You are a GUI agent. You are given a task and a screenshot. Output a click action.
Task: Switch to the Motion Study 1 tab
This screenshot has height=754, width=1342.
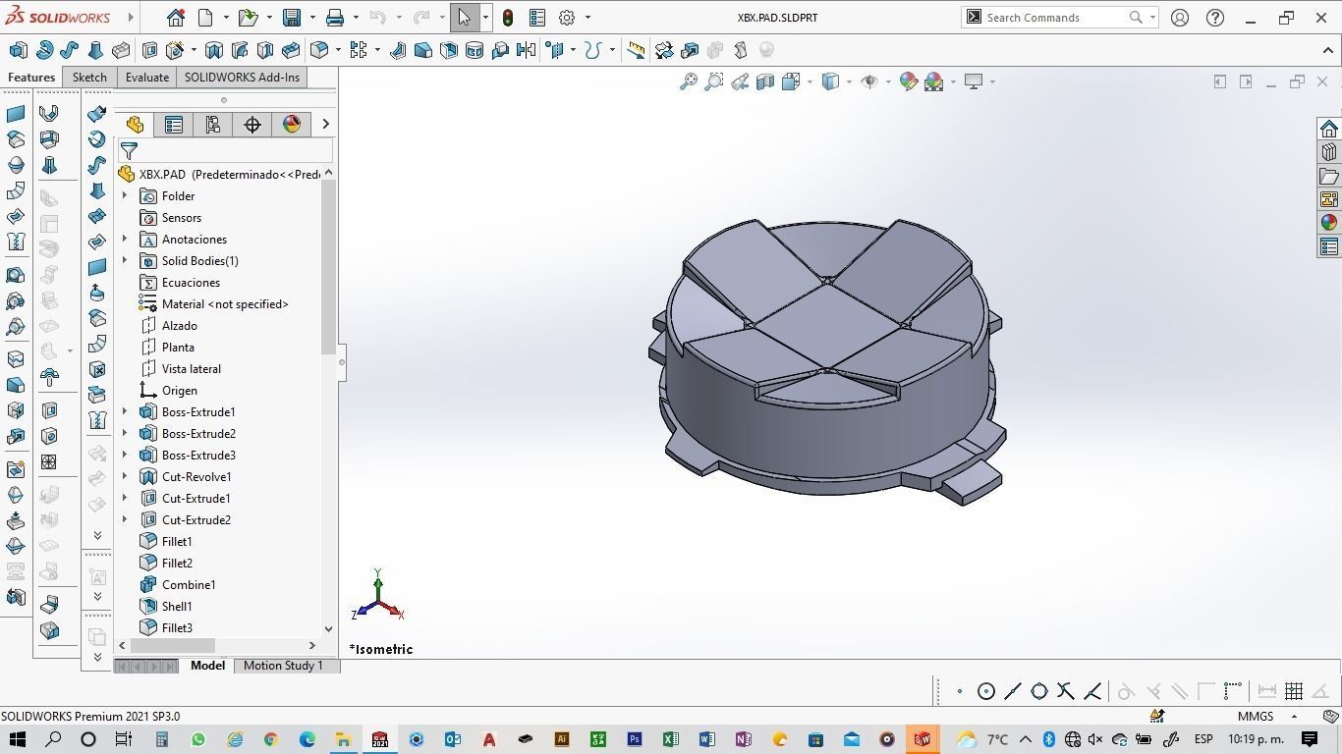pos(283,666)
